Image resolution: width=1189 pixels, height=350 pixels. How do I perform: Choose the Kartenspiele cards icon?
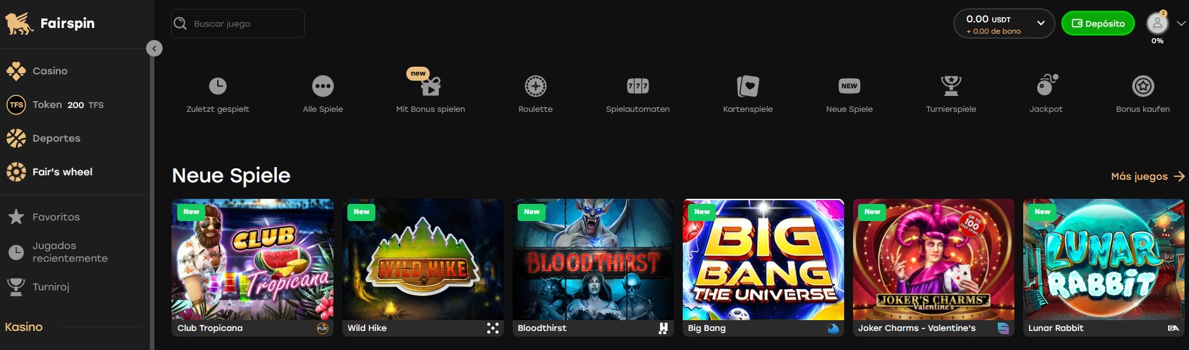(748, 86)
